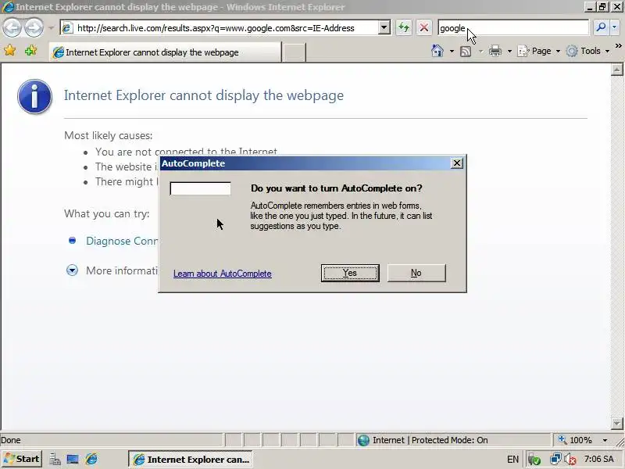Click Show Desktop quick launch icon
625x469 pixels.
[73, 460]
